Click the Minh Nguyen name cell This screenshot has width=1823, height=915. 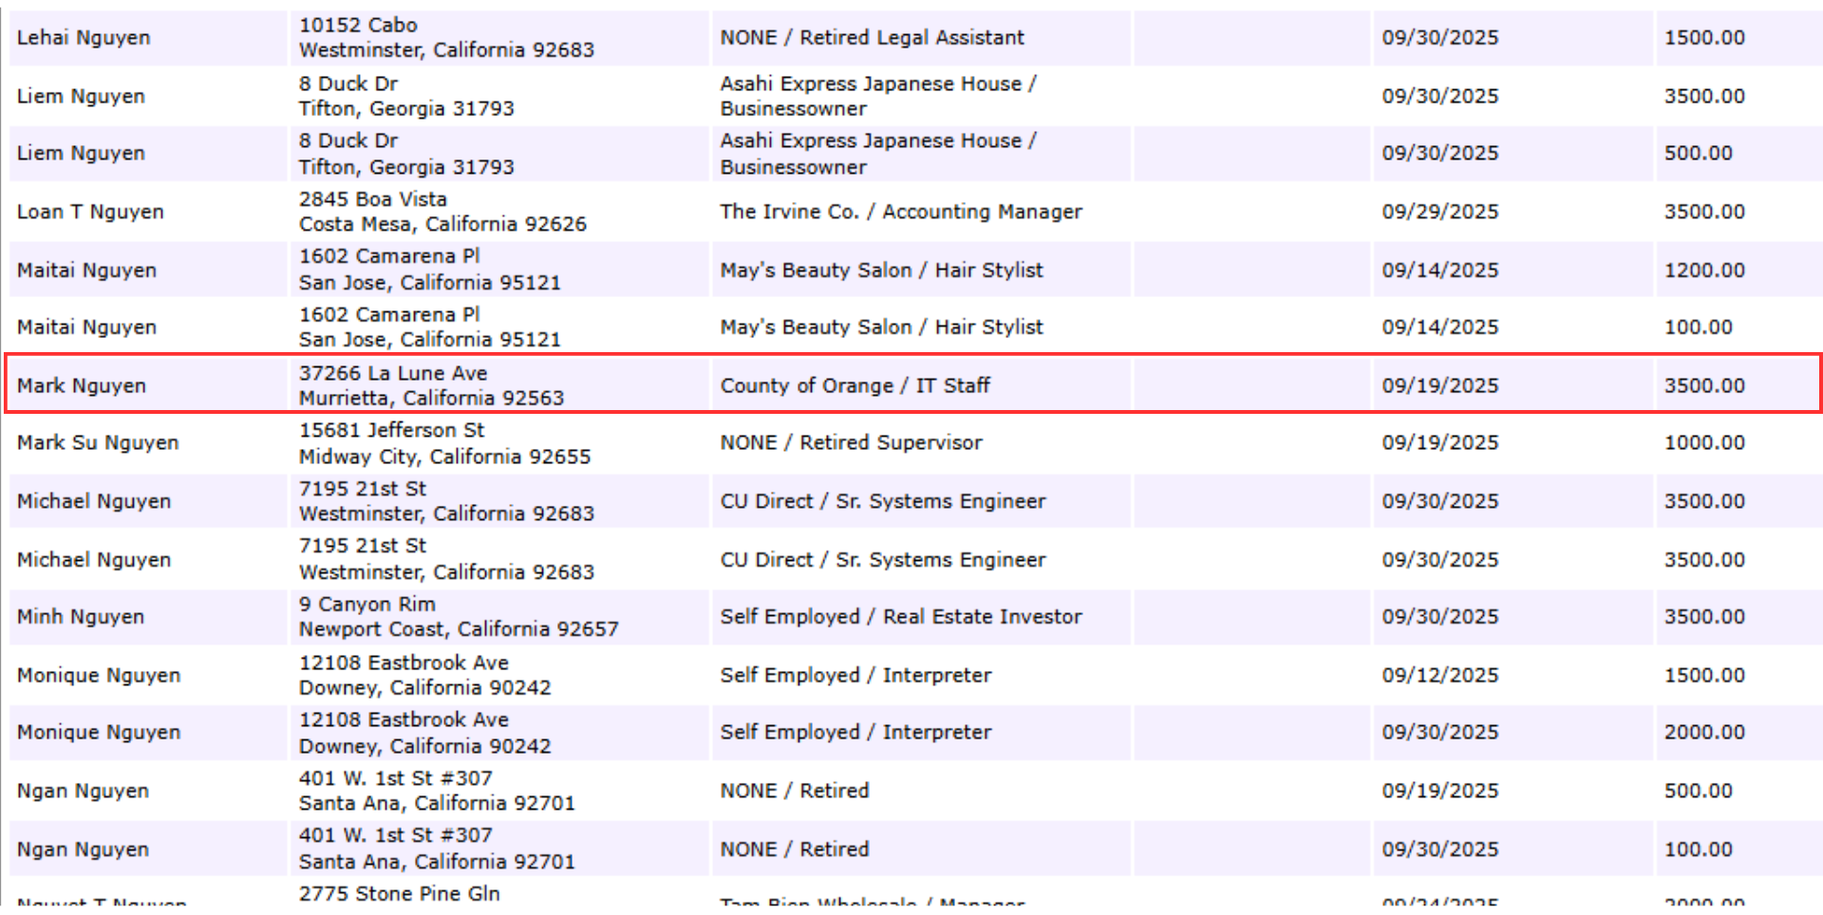pyautogui.click(x=81, y=617)
